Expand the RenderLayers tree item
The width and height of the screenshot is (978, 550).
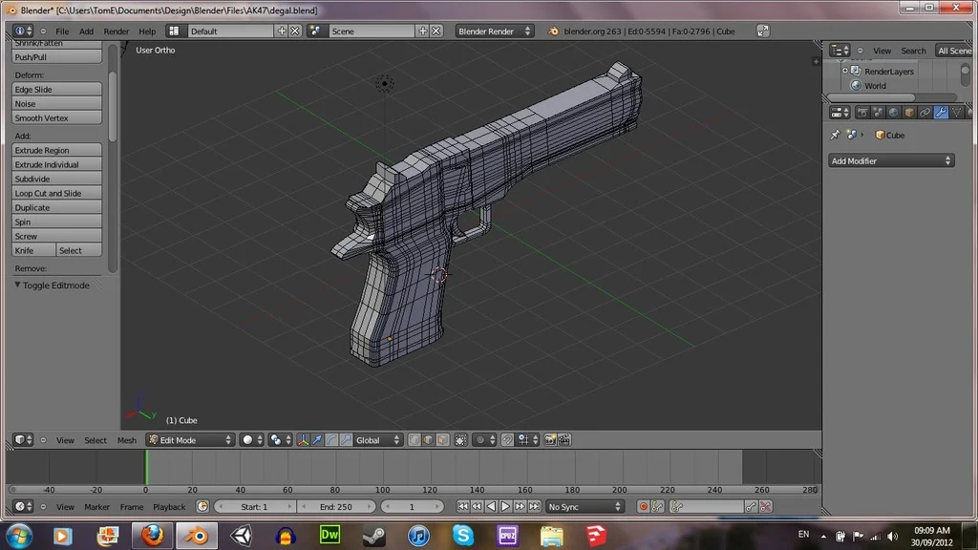(845, 71)
